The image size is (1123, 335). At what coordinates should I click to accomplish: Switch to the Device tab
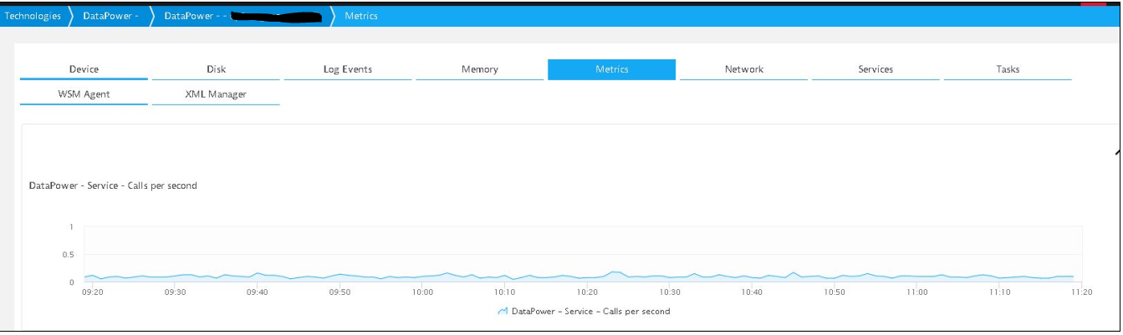(84, 69)
